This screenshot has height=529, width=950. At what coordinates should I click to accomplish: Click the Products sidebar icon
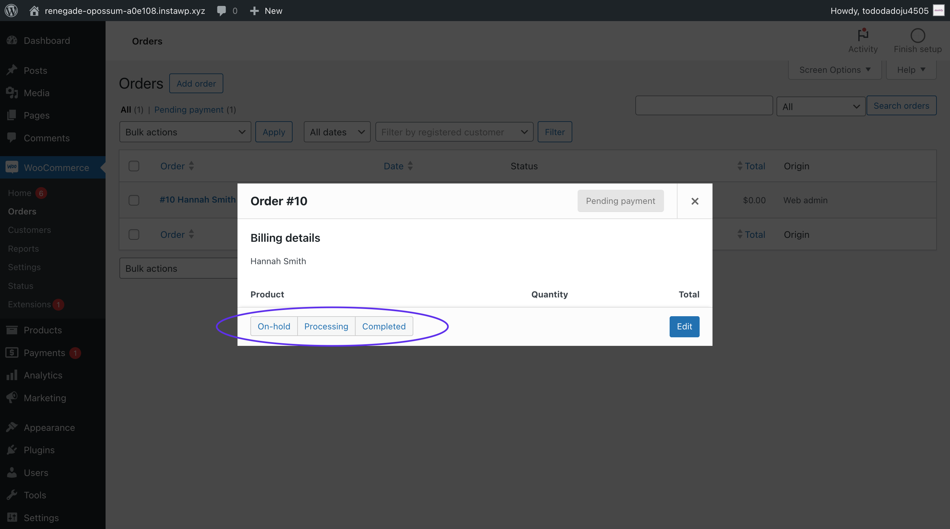pyautogui.click(x=12, y=330)
